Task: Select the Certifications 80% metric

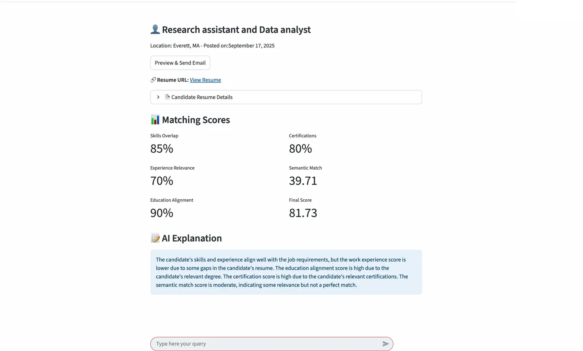Action: (303, 144)
